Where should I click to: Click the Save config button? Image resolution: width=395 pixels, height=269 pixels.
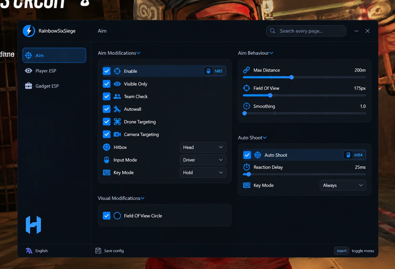[x=110, y=251]
